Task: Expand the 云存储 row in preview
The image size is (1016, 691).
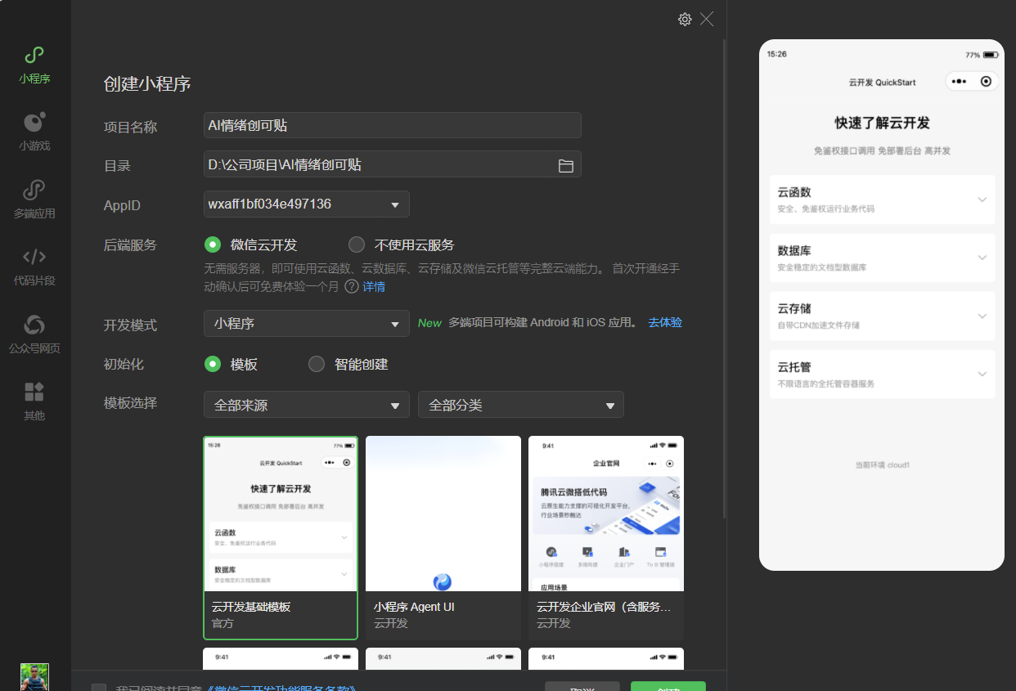Action: pos(882,316)
